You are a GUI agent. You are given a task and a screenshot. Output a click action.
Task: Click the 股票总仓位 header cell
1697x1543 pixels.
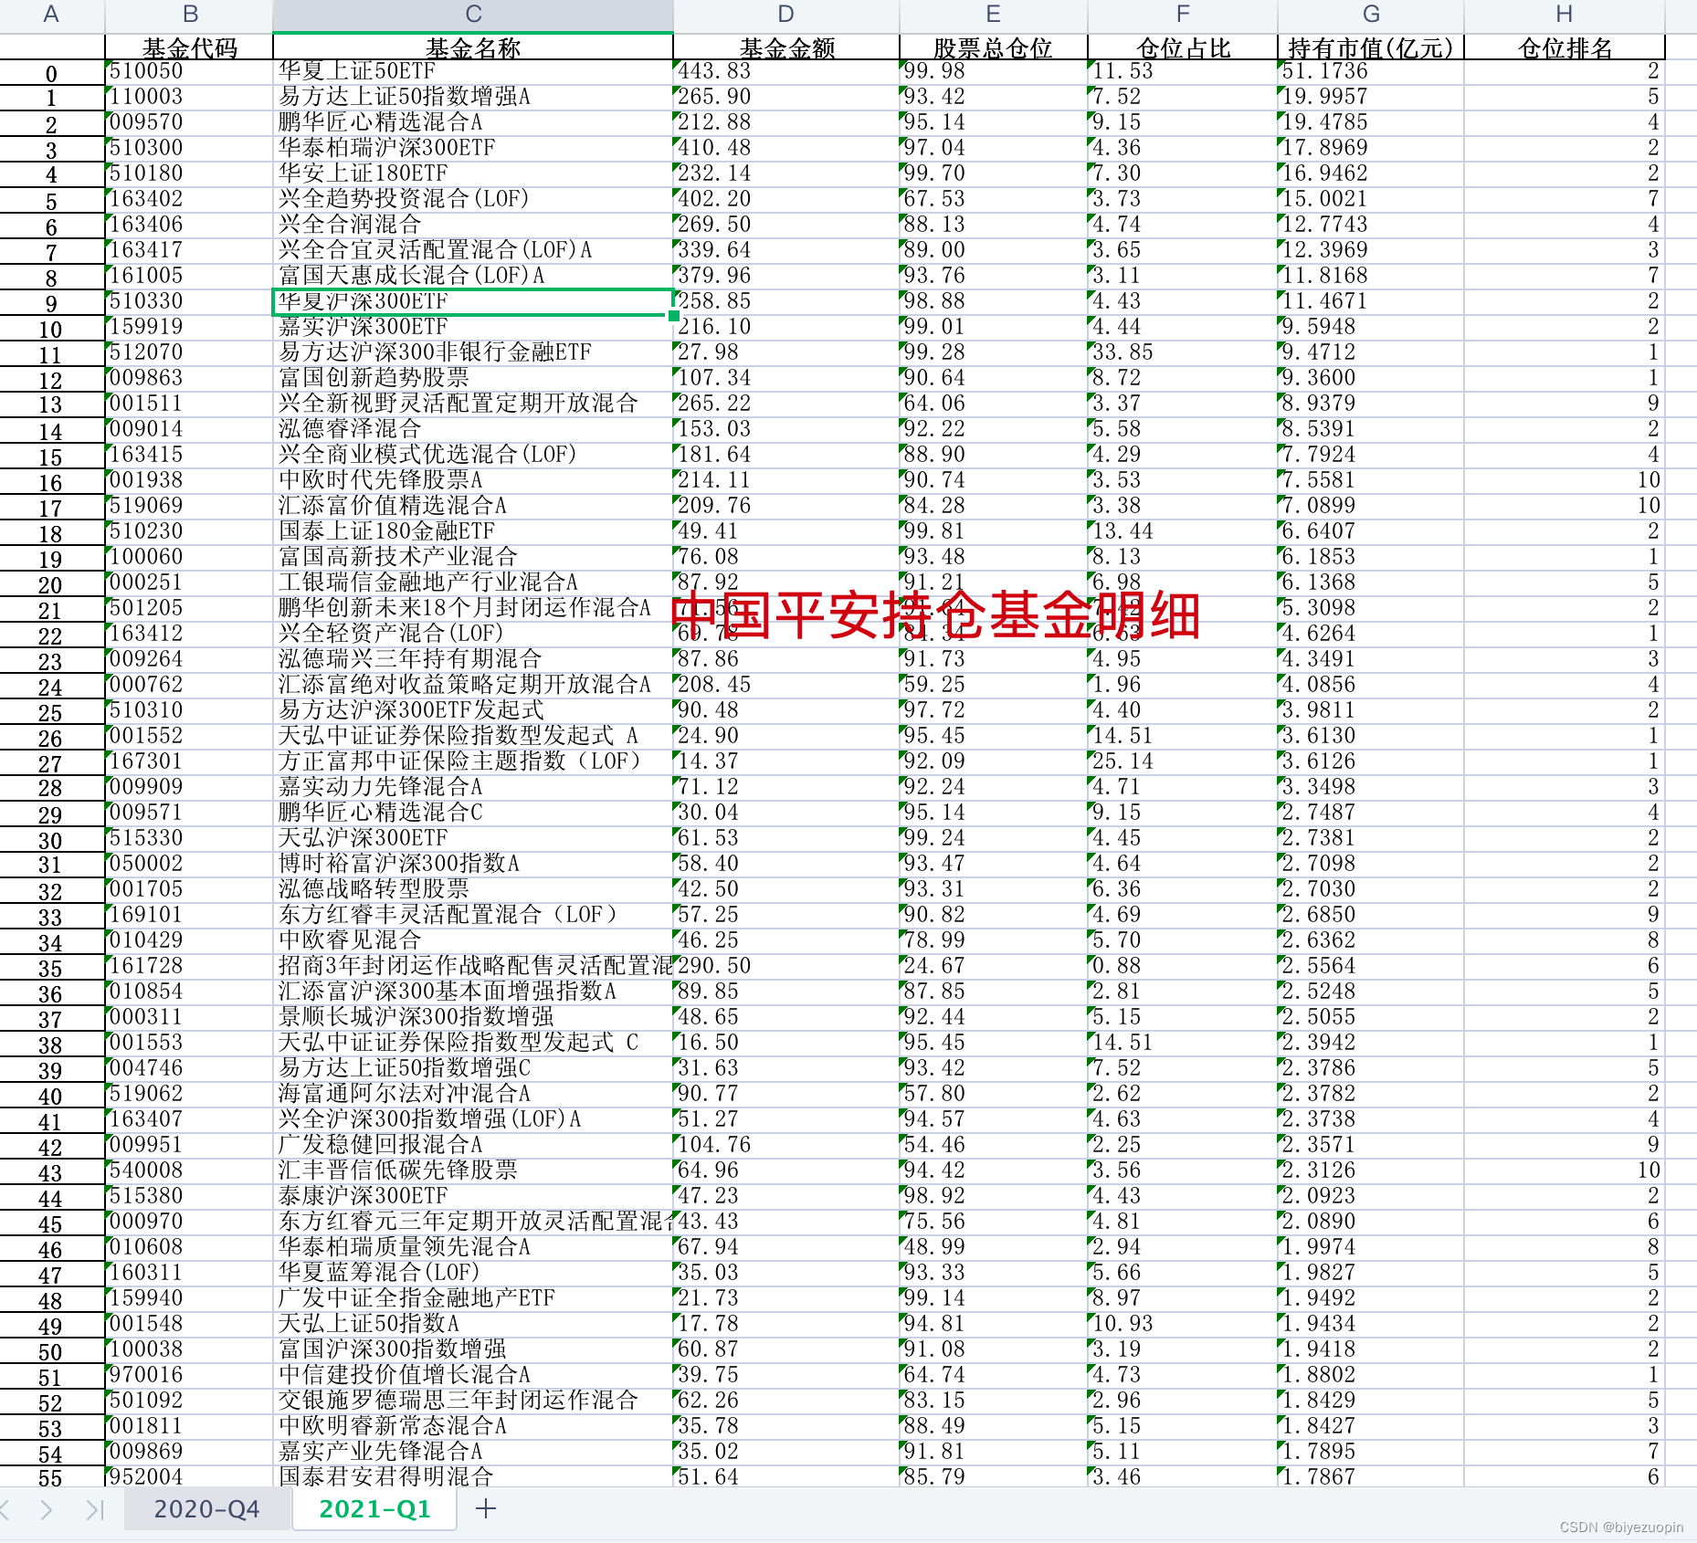coord(993,47)
